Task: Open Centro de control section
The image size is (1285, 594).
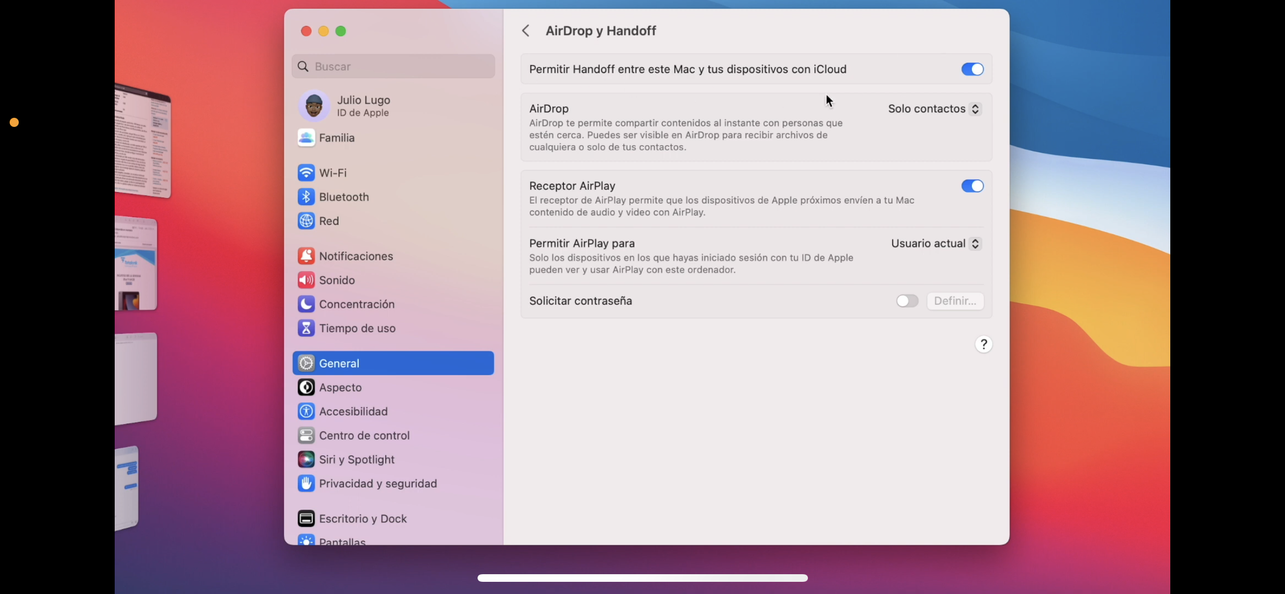Action: pyautogui.click(x=364, y=436)
